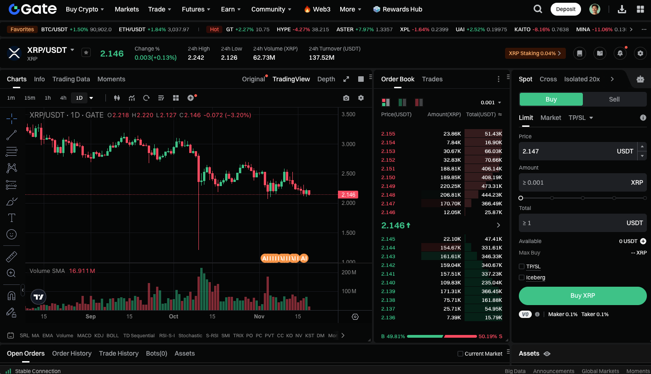Click the Buy XRP button
Viewport: 651px width, 374px height.
point(583,296)
